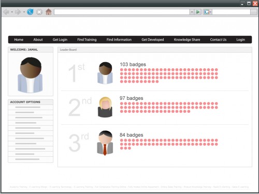Click the 'Leader Board' panel header
The height and width of the screenshot is (194, 259).
pos(155,50)
